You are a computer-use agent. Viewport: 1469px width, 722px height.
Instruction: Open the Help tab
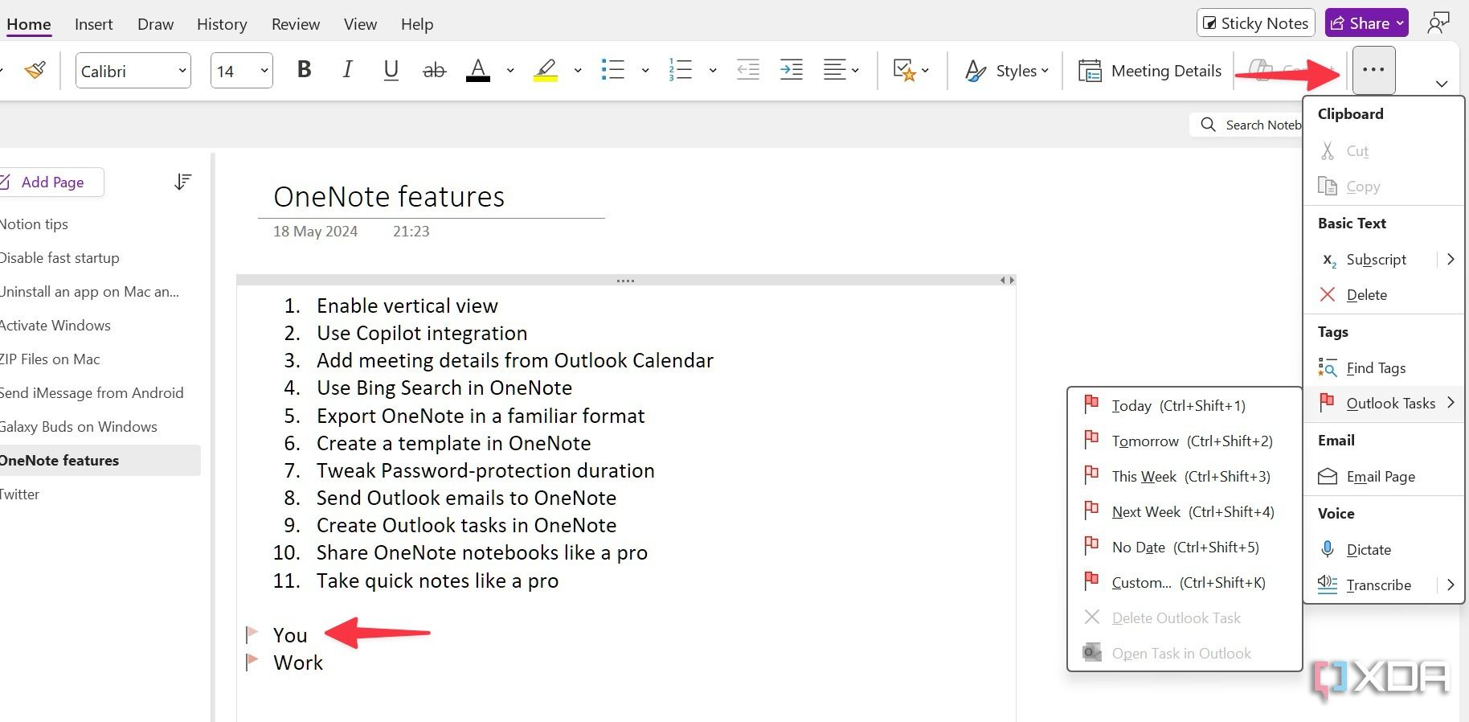click(417, 24)
